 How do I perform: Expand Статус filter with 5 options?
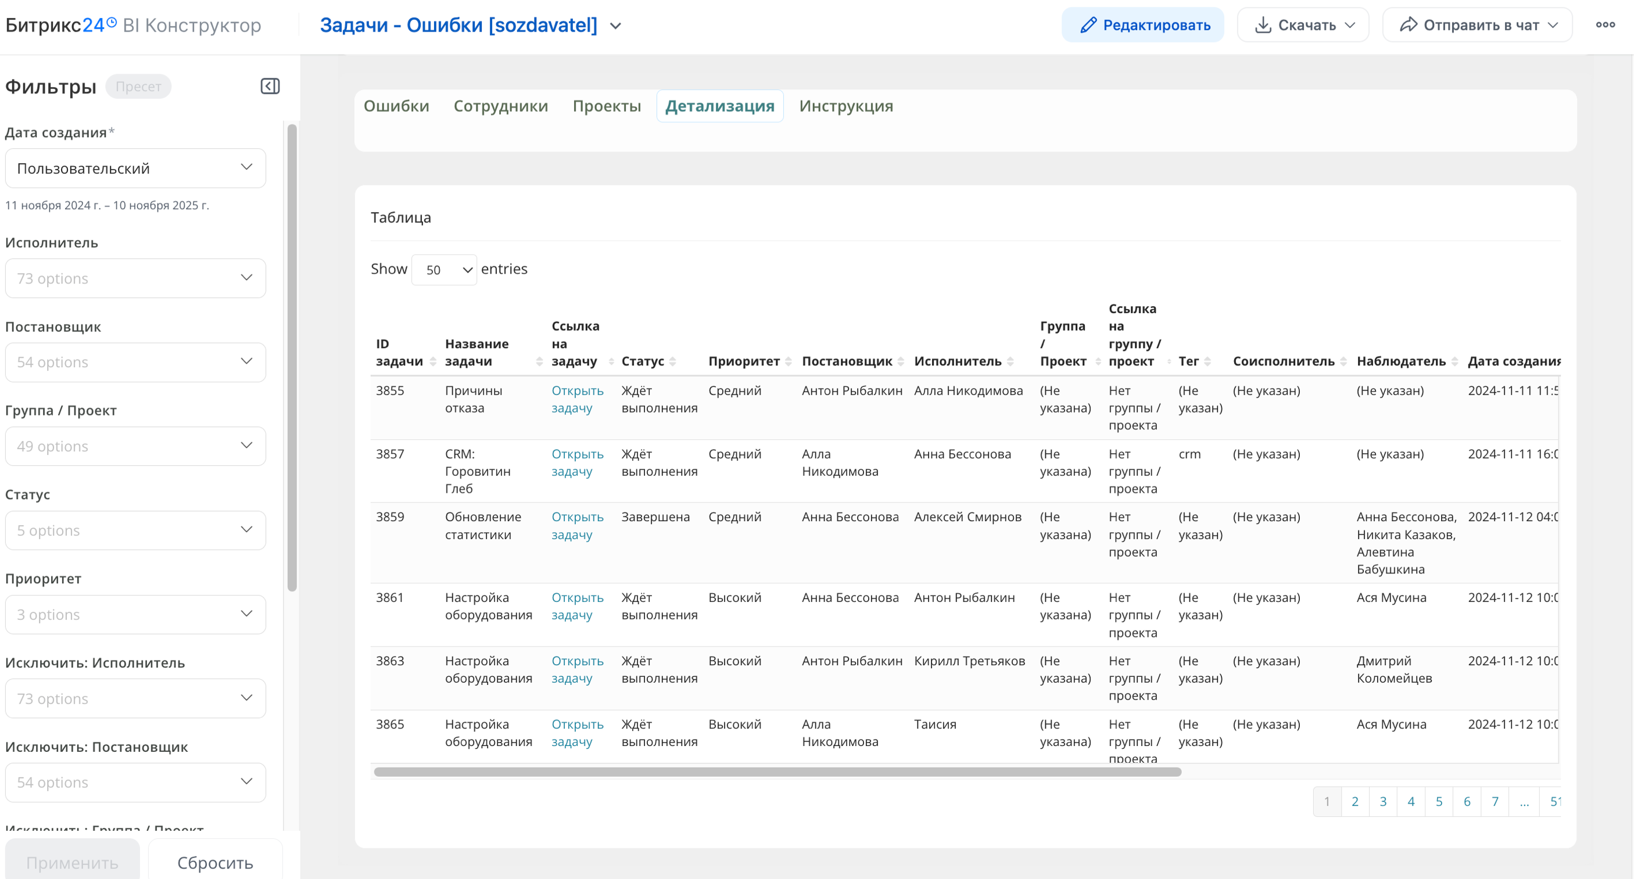click(x=135, y=530)
